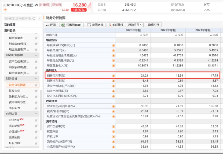Favorite 现金流量表 with its star
Image resolution: width=223 pixels, height=154 pixels.
pos(36,38)
